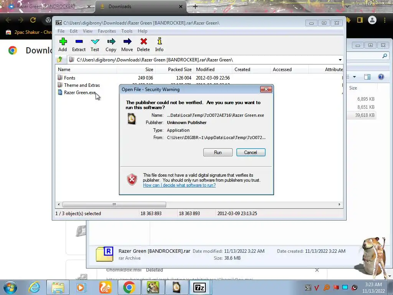The image size is (393, 295).
Task: Click the 7-Zip address path field
Action: [x=202, y=60]
